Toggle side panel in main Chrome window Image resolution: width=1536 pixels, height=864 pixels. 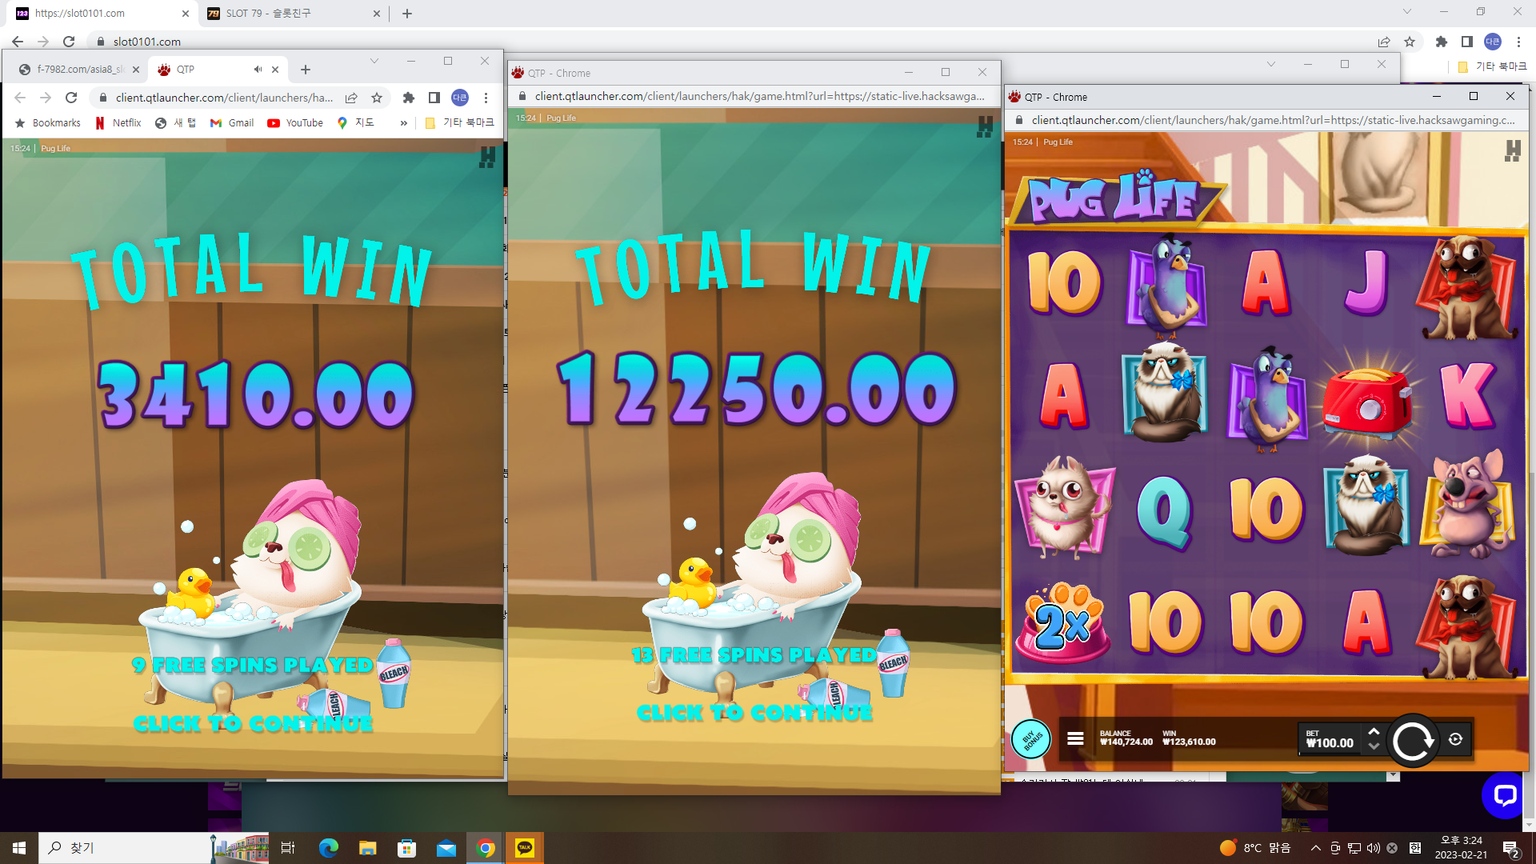1467,42
